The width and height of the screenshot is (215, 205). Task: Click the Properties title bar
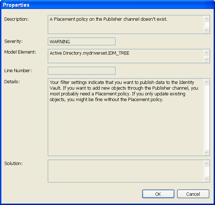pos(108,5)
